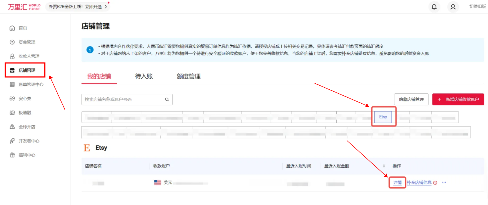The height and width of the screenshot is (205, 488).
Task: Open the user profile icon
Action: pyautogui.click(x=453, y=7)
